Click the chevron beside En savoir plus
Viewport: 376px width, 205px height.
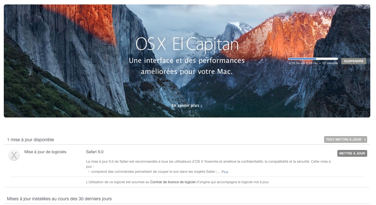tap(201, 106)
